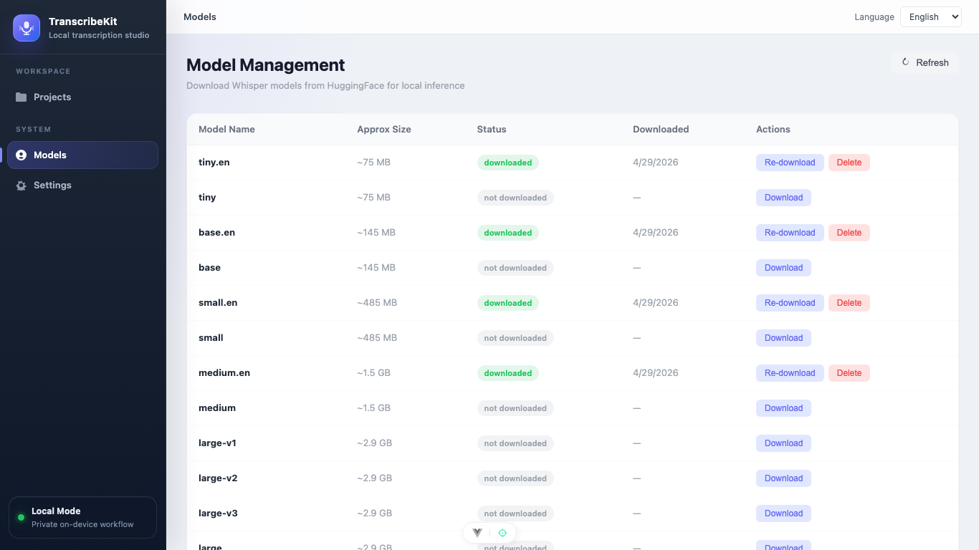Screen dimensions: 979x550
Task: Click the TranscribeKit microphone logo
Action: tap(27, 28)
